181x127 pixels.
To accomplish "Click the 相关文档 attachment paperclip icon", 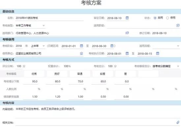I will click(x=178, y=122).
